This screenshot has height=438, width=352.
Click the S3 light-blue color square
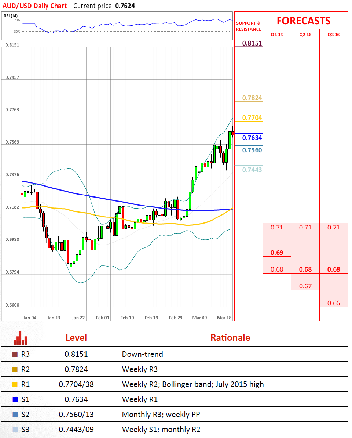click(x=15, y=430)
